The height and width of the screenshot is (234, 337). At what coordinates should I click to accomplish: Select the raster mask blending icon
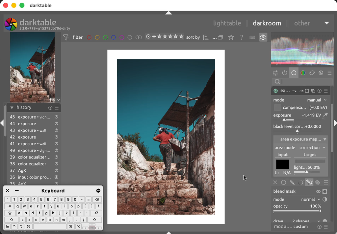pyautogui.click(x=317, y=182)
